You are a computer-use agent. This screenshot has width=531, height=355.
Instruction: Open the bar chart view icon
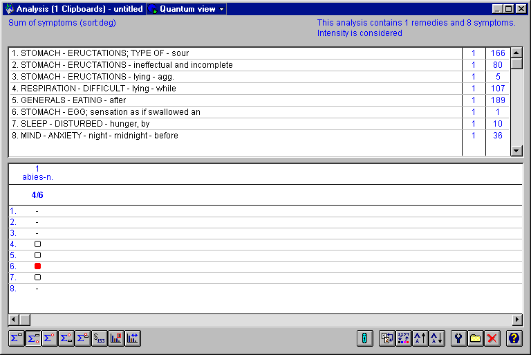click(116, 338)
